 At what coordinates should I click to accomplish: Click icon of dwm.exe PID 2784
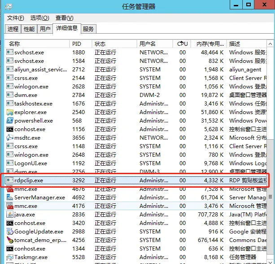[10, 95]
